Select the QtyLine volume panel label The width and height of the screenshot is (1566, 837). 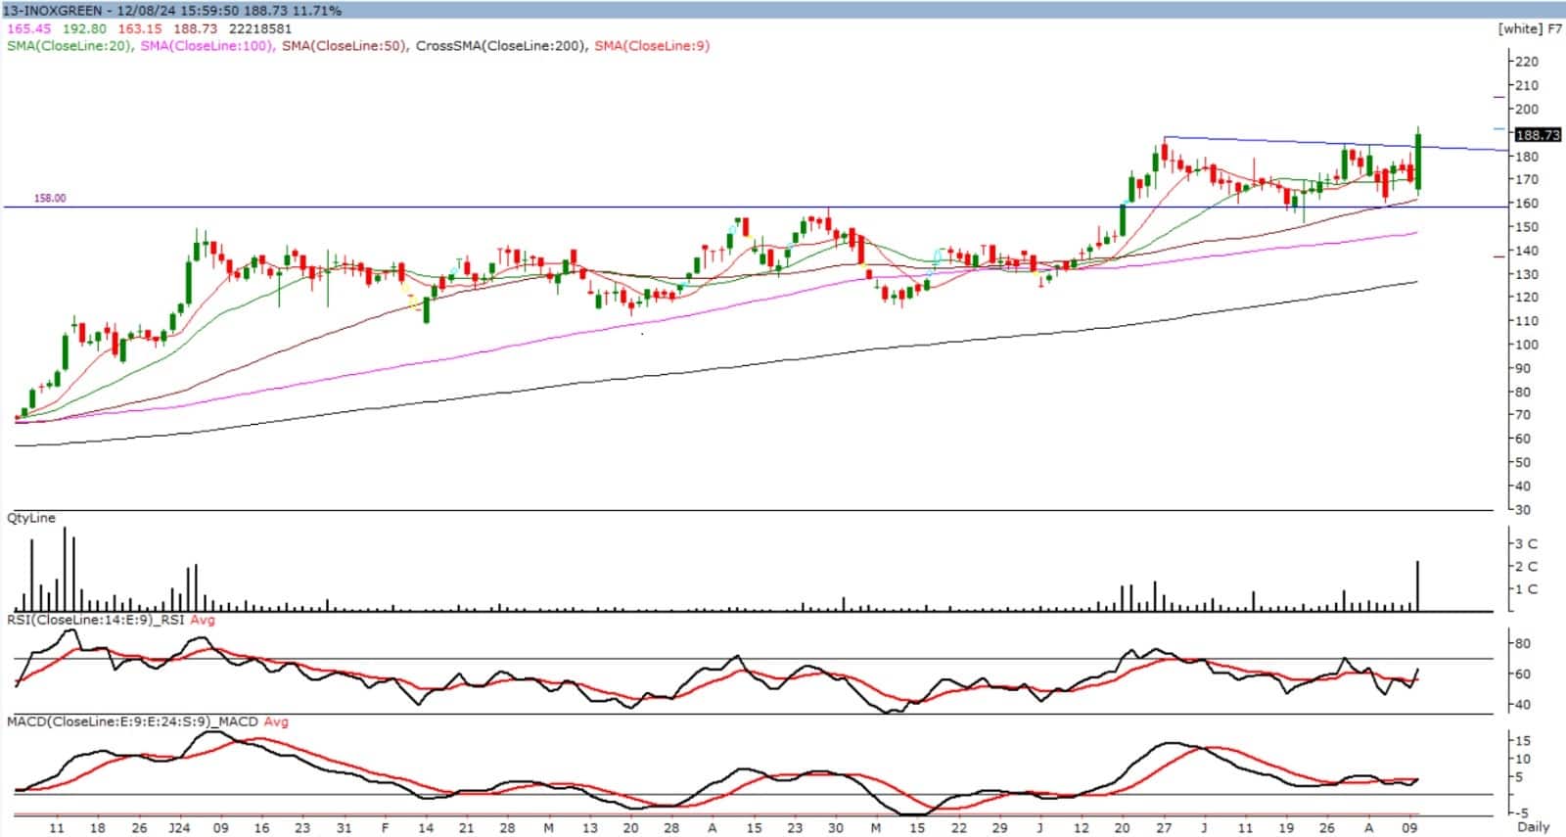[x=31, y=518]
